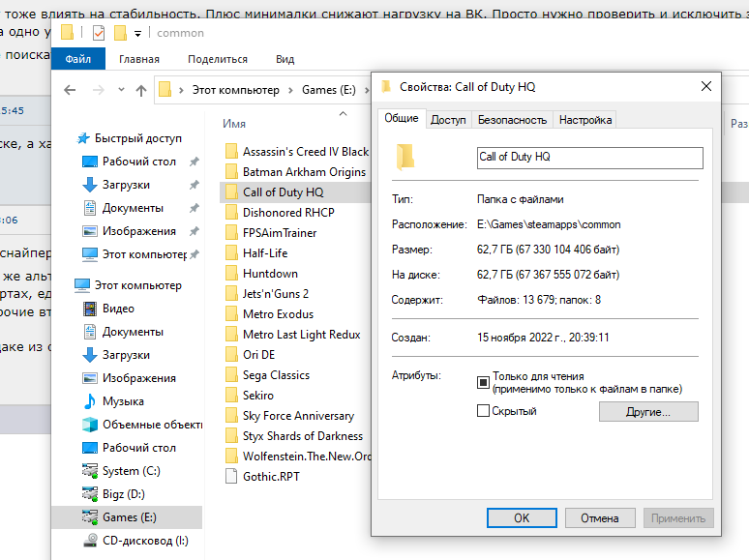
Task: Confirm with the OK button
Action: 522,518
